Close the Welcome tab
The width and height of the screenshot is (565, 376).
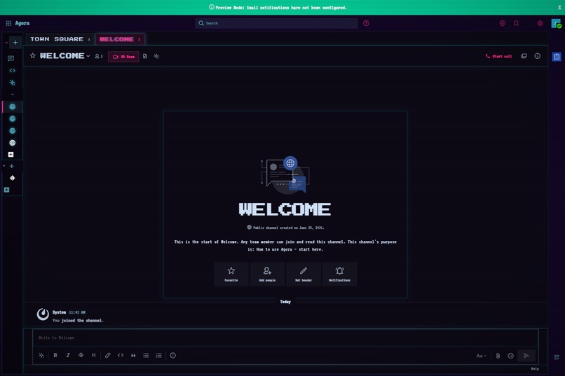coord(139,40)
